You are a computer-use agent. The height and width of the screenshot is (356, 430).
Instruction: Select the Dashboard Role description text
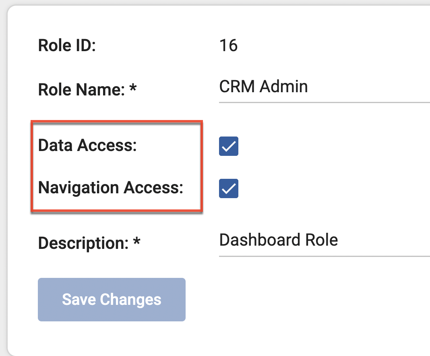278,240
